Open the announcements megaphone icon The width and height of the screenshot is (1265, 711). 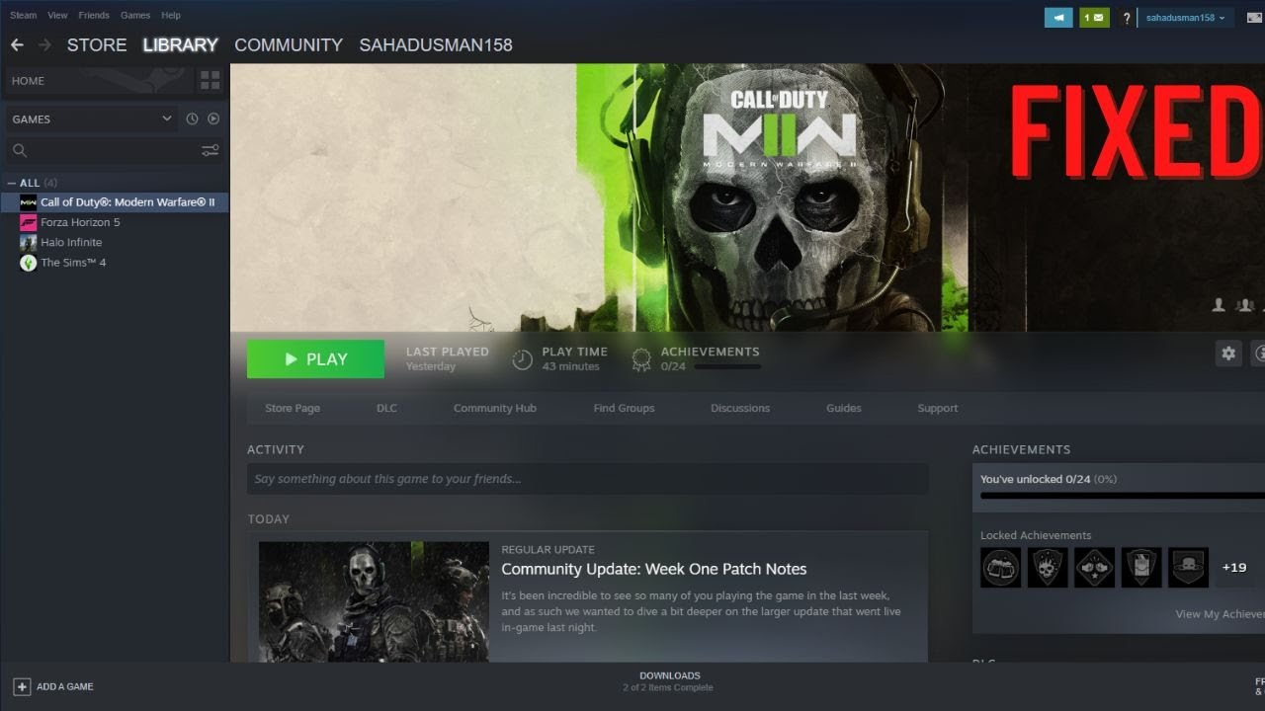click(1058, 18)
